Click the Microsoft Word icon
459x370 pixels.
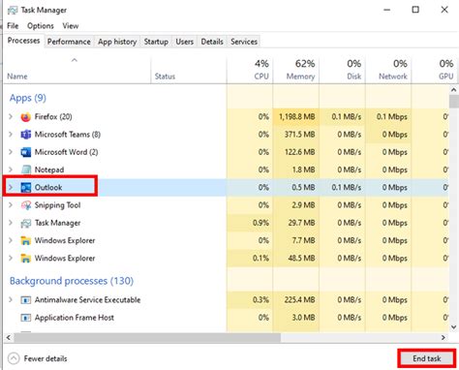point(25,152)
